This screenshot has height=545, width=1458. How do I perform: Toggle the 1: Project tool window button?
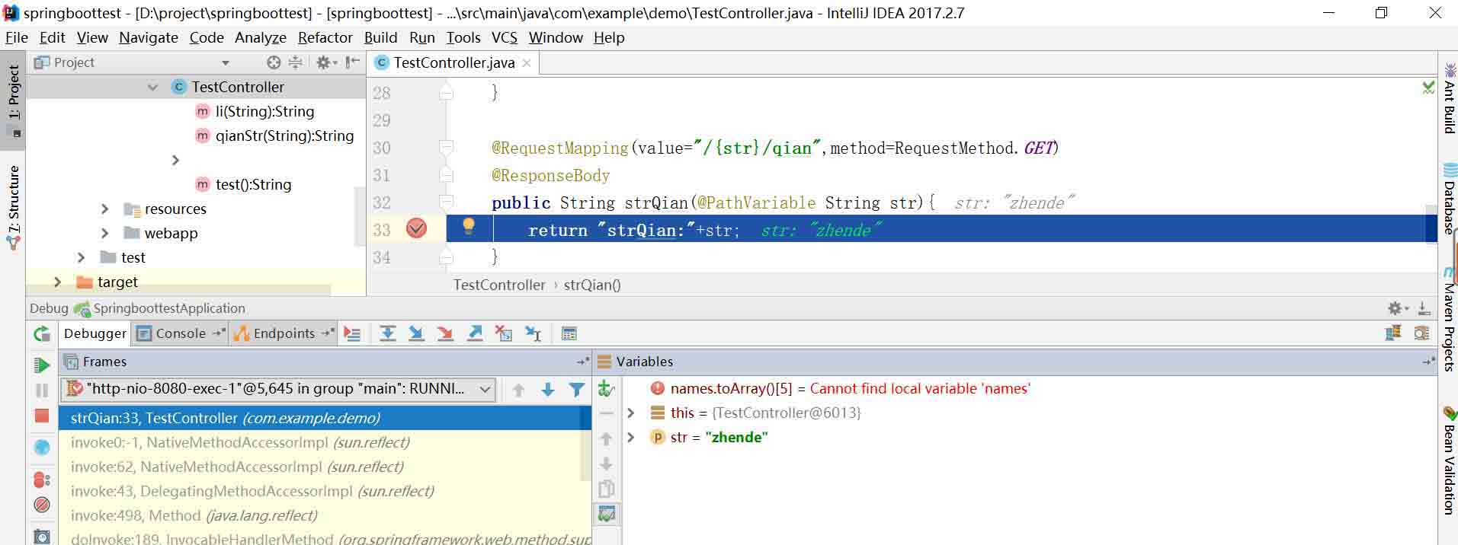[14, 99]
